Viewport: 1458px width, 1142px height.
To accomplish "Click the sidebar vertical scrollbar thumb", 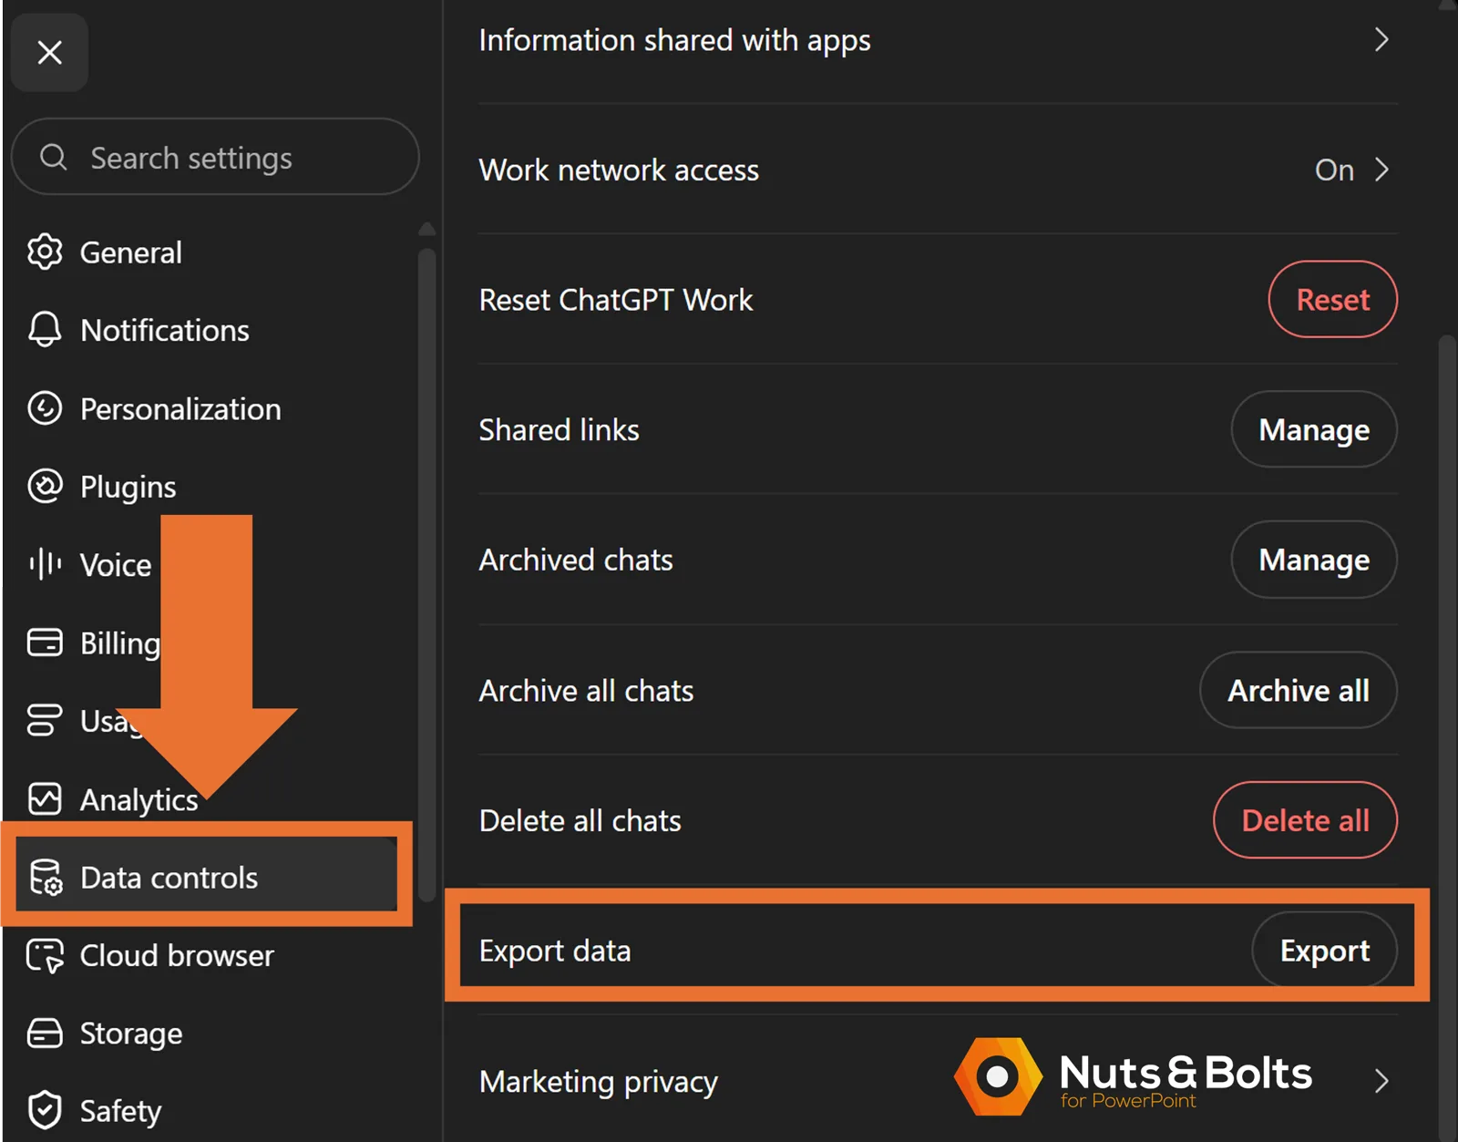I will (x=426, y=574).
